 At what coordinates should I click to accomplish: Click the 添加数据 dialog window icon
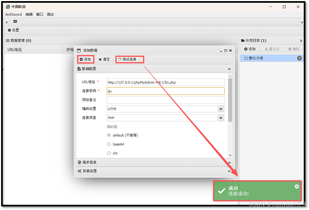pos(79,50)
